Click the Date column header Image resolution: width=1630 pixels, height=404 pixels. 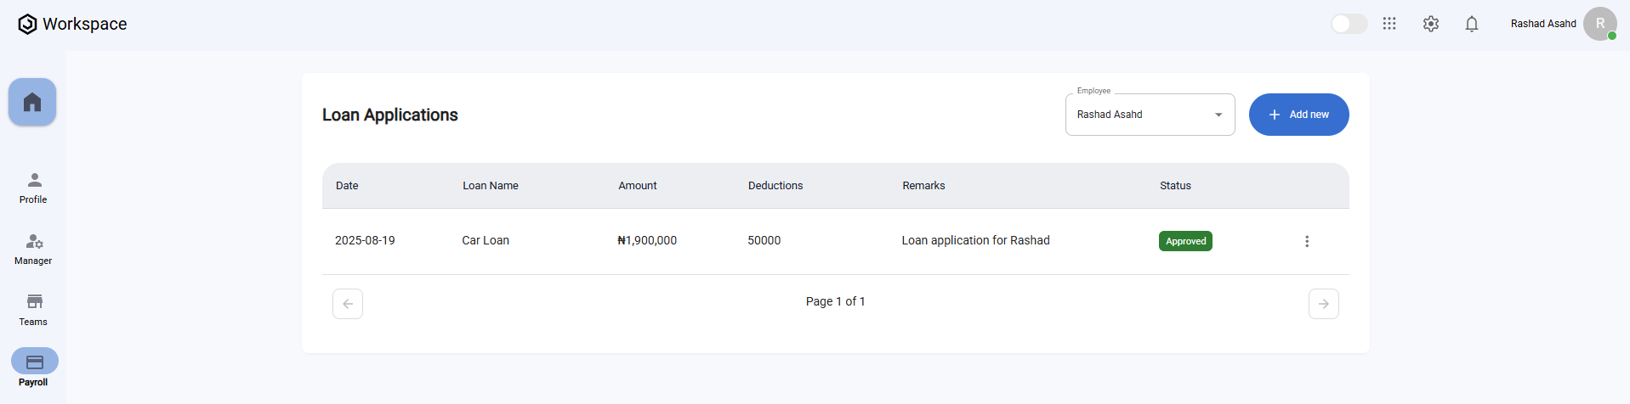(x=347, y=186)
